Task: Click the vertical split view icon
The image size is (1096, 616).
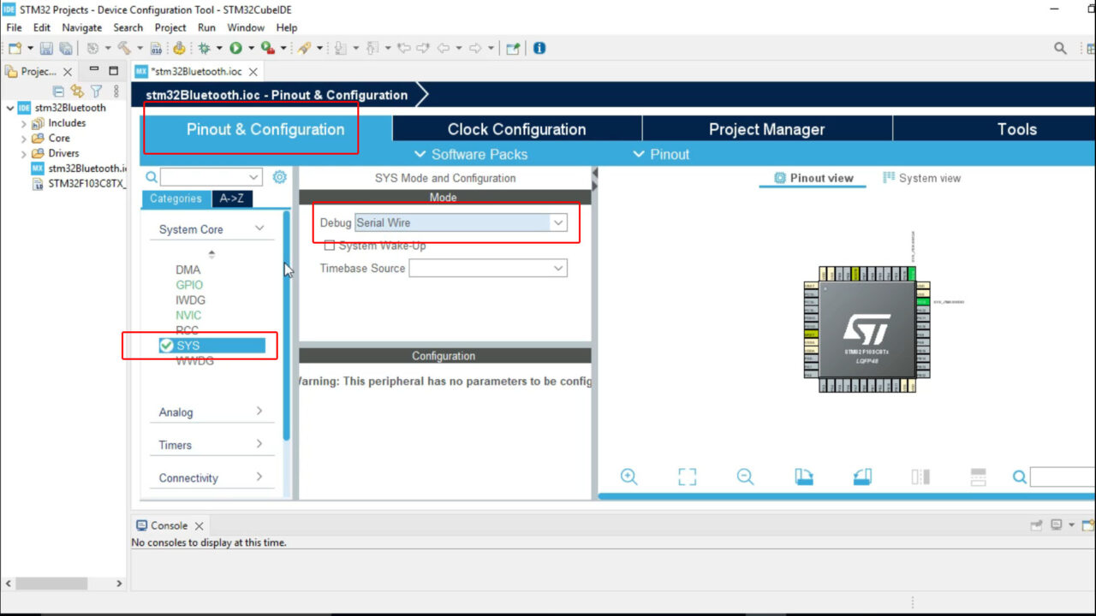Action: pyautogui.click(x=920, y=477)
